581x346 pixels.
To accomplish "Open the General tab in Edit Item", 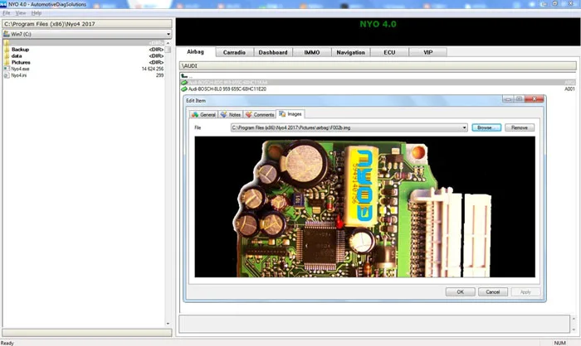I will pos(203,114).
